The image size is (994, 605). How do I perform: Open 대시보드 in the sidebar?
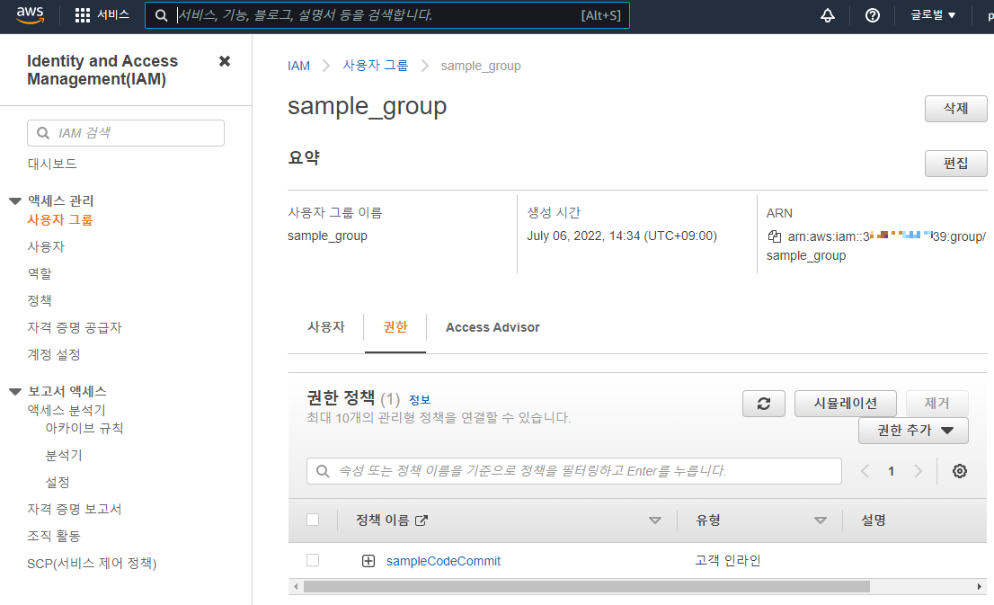(x=52, y=164)
